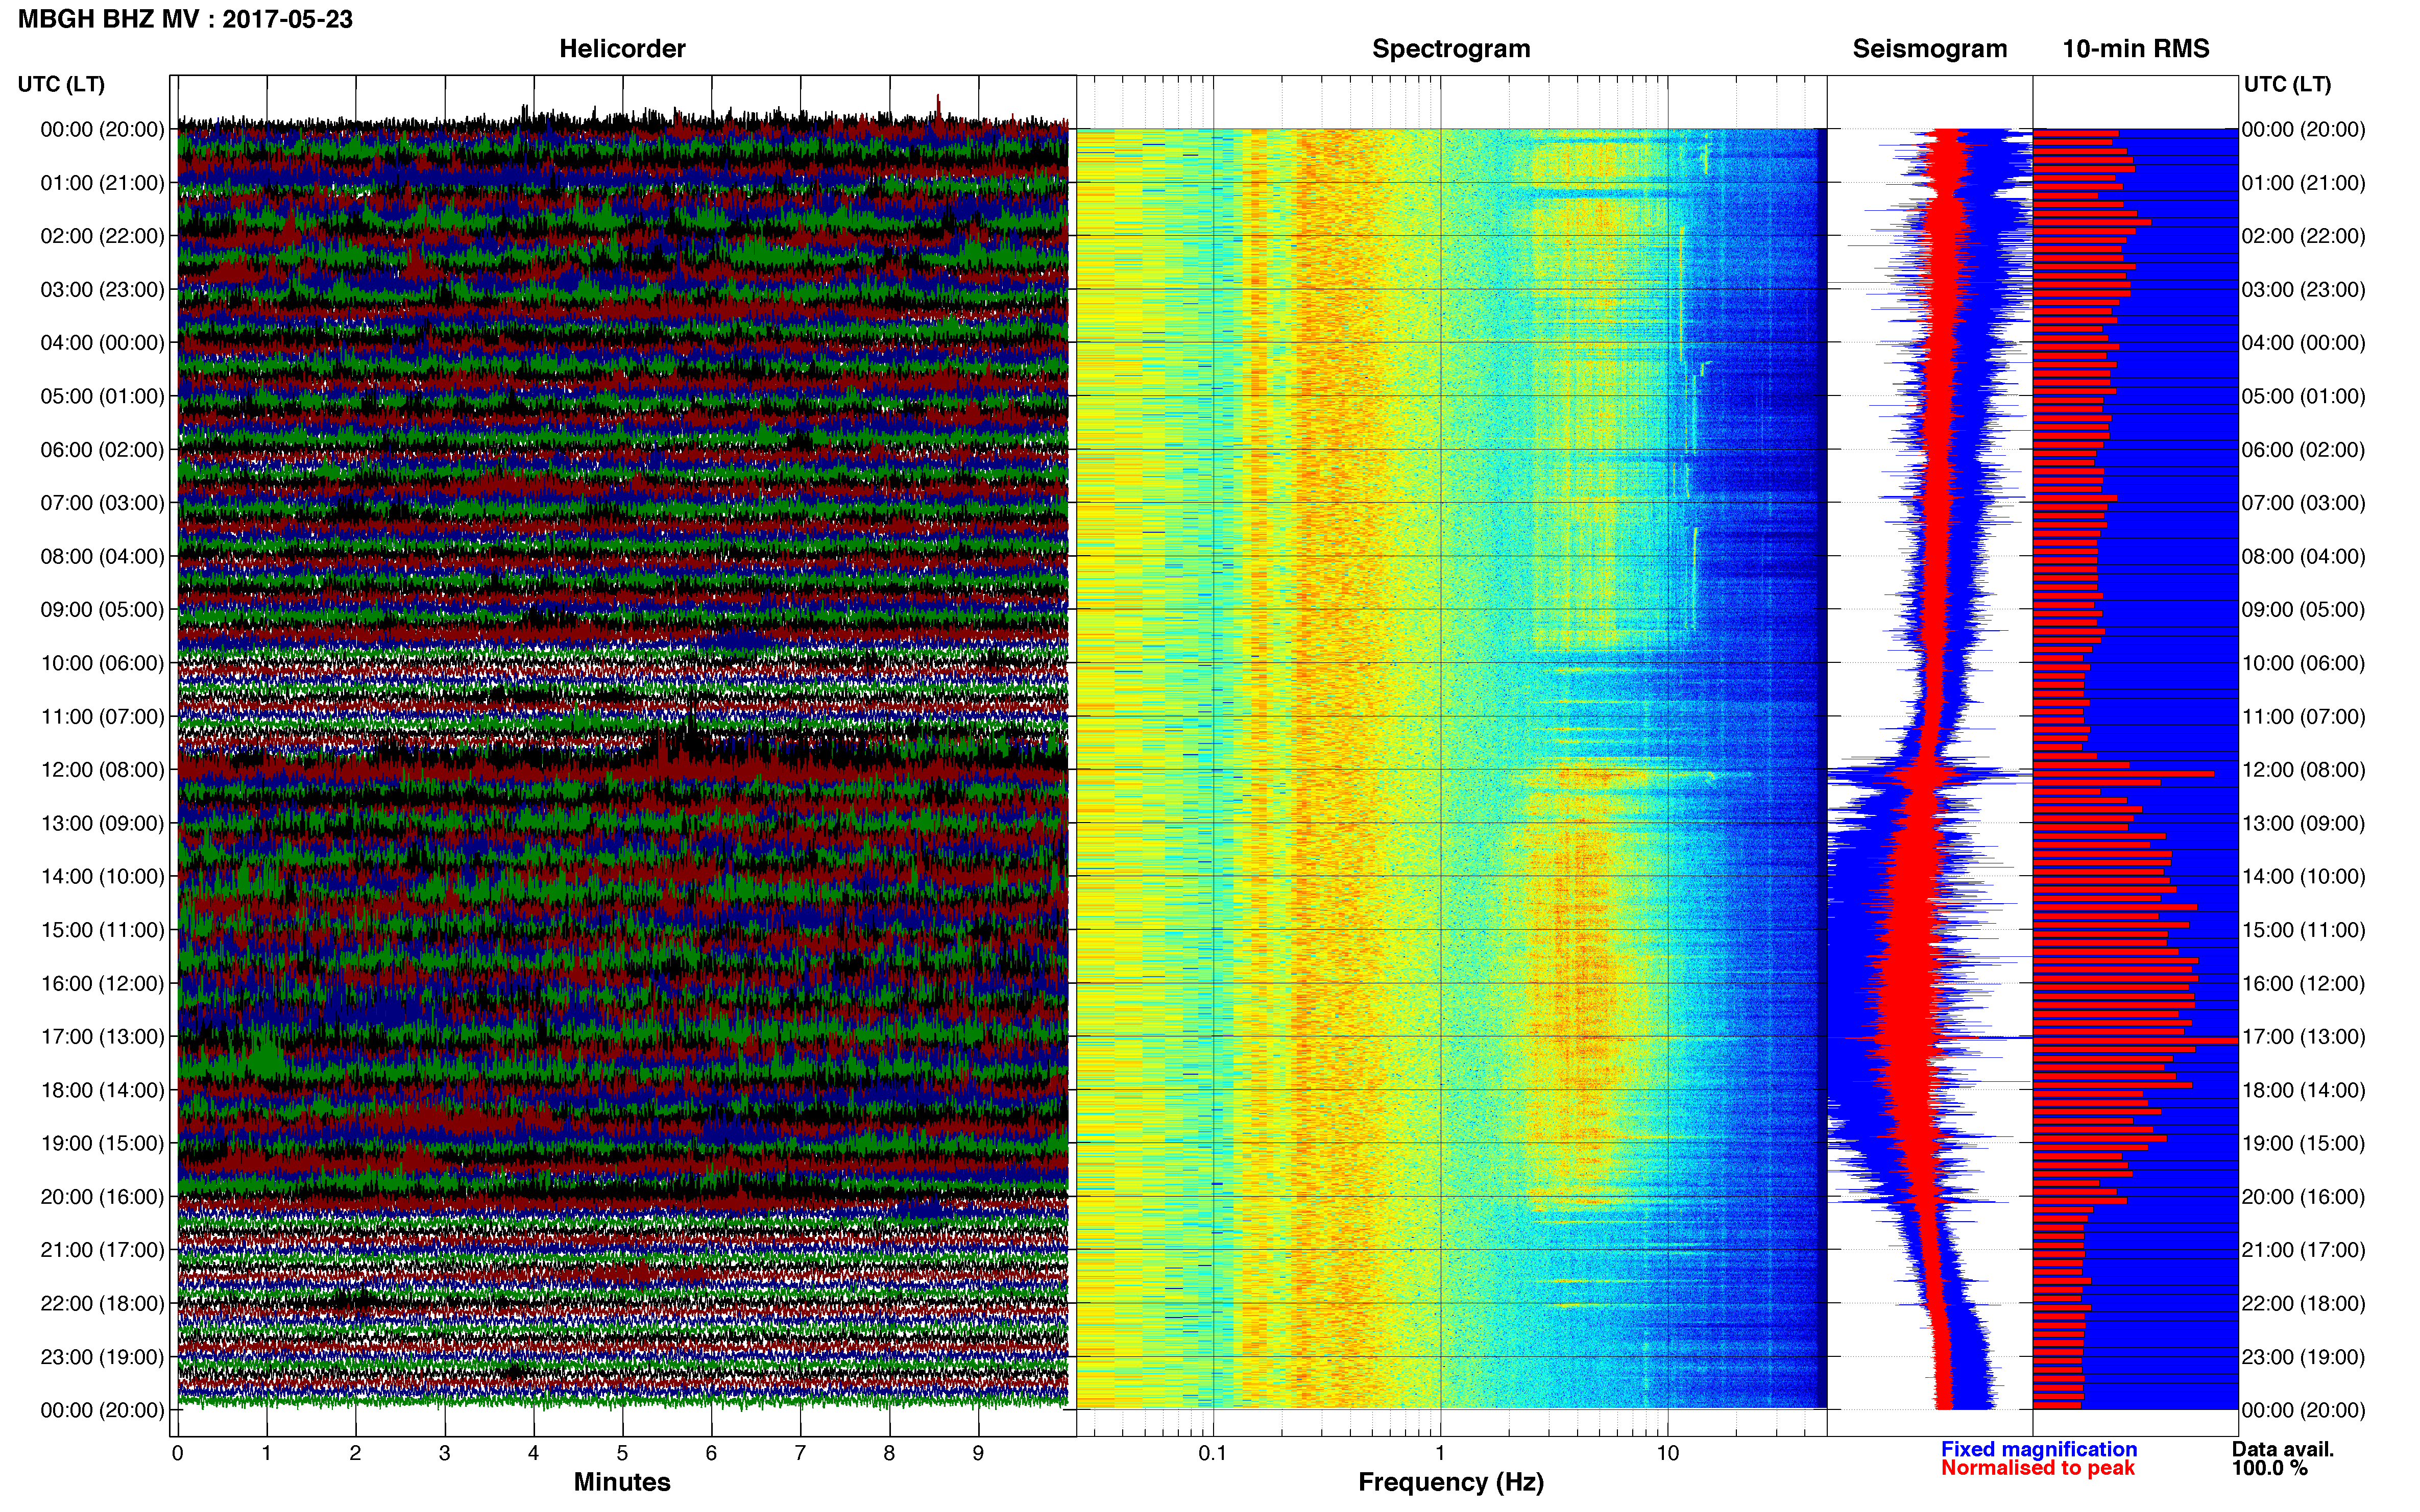Click the left 'UTC (LT)' axis label
Image resolution: width=2420 pixels, height=1512 pixels.
[61, 84]
